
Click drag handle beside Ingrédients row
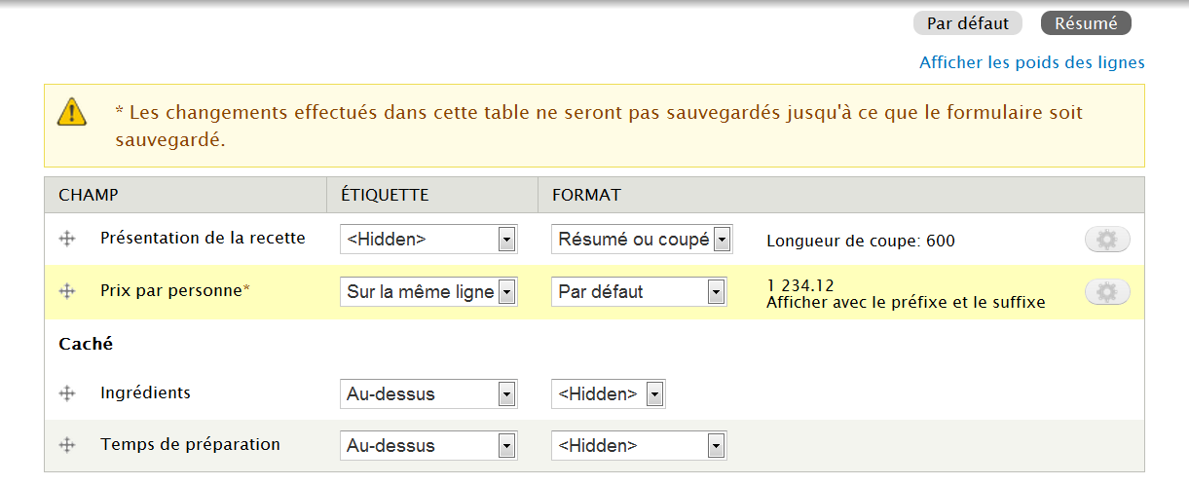click(x=67, y=393)
